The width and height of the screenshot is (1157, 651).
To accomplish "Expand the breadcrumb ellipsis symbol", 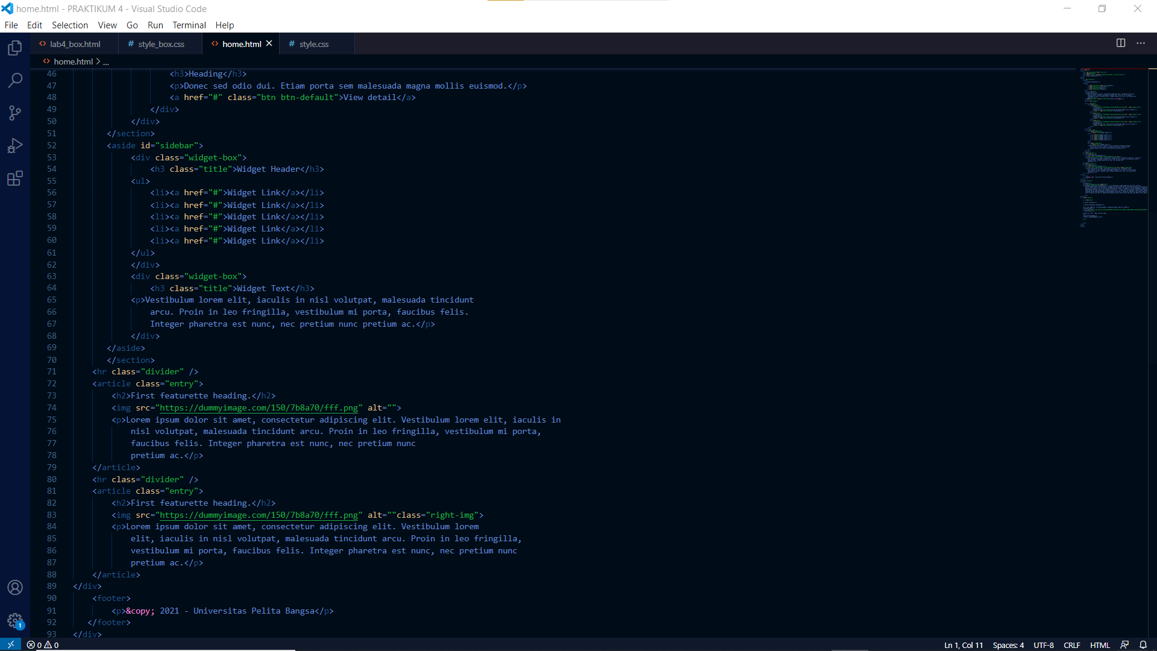I will pos(106,61).
